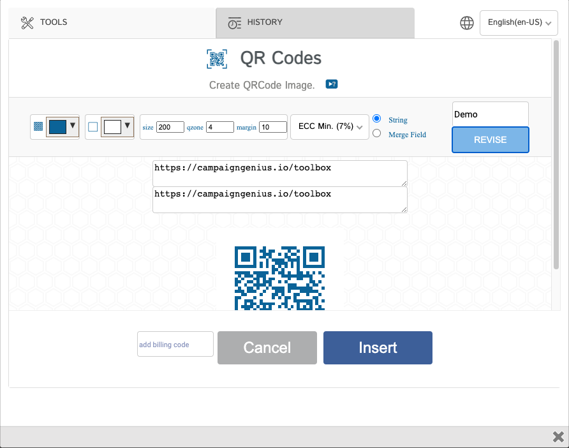Screen dimensions: 569x448
Task: Pick the white background color swatch
Action: [x=112, y=127]
